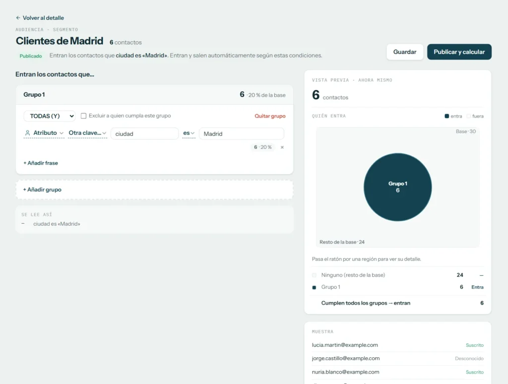Click the 'Base · 30' label
Screen dimensions: 508x384
(x=465, y=131)
